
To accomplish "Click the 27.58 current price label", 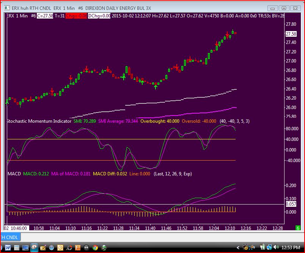I will [291, 34].
